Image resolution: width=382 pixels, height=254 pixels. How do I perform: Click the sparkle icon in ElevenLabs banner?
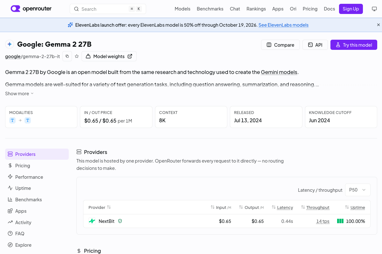coord(70,25)
